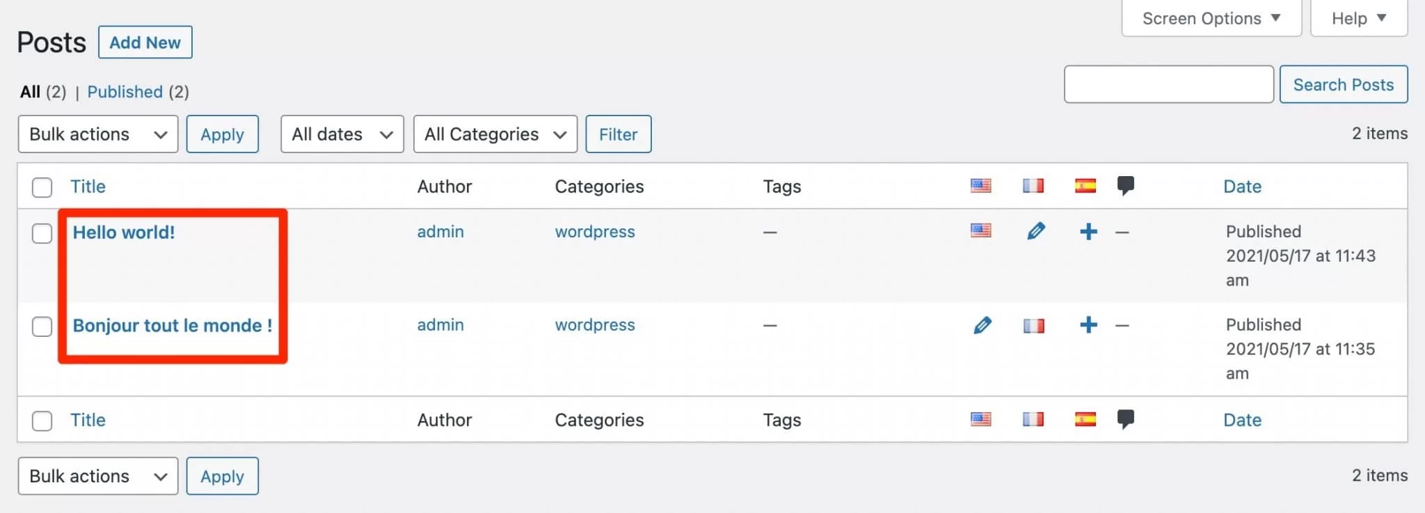Screen dimensions: 1425x513
Task: Sort by Date in footer row
Action: pyautogui.click(x=1242, y=420)
